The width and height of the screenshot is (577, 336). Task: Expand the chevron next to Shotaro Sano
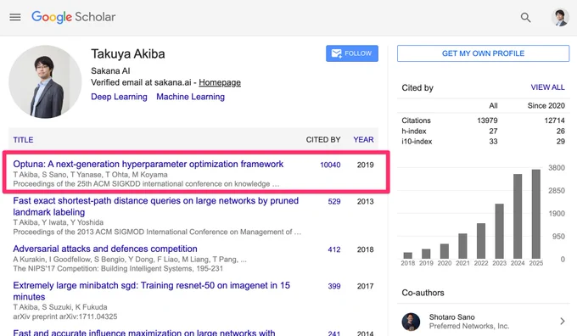[x=563, y=322]
